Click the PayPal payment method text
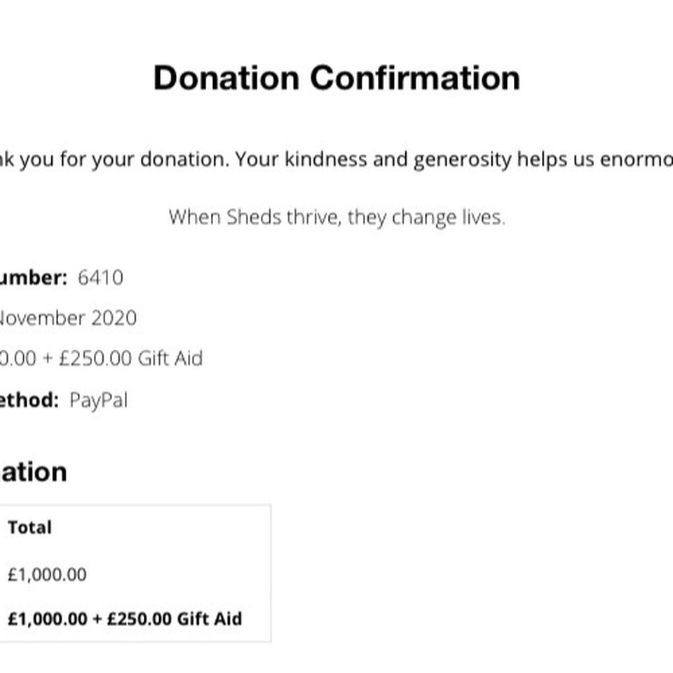This screenshot has height=673, width=673. click(x=98, y=400)
